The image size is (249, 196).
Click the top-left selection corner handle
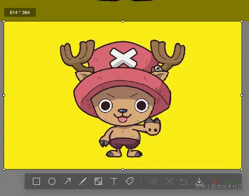pyautogui.click(x=4, y=21)
